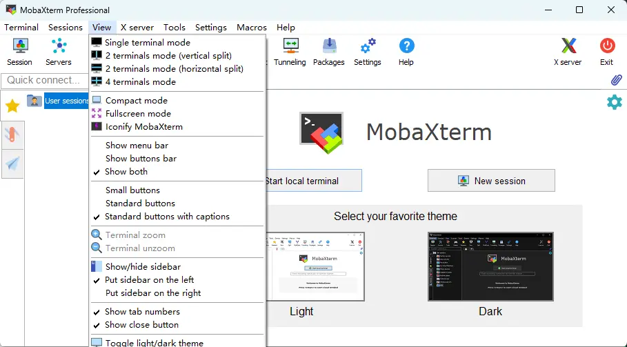Select Show menu bar option

[x=177, y=145]
